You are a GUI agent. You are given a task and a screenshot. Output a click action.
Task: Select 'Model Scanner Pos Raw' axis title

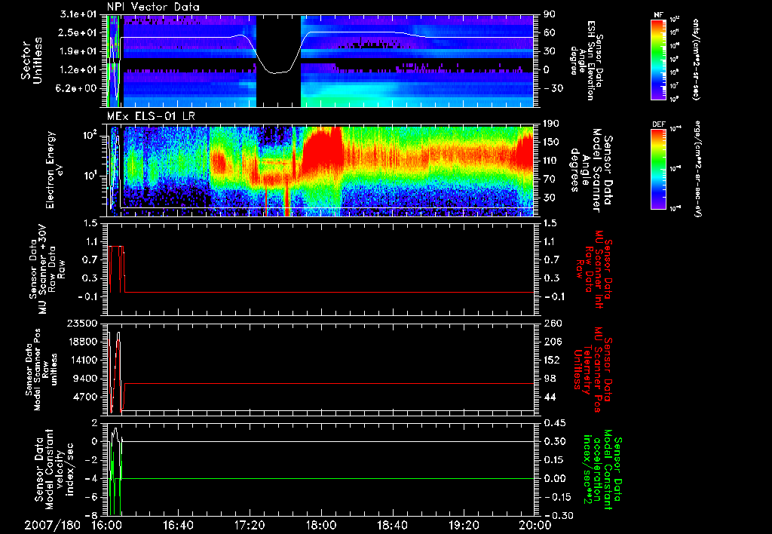(x=41, y=369)
